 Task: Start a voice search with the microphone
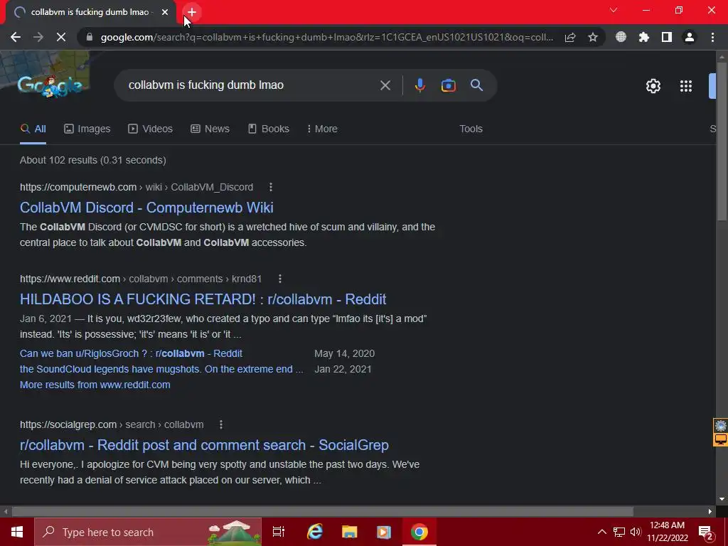420,85
